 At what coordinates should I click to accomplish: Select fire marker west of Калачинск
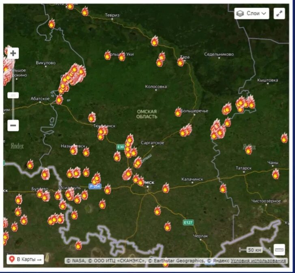[166, 188]
